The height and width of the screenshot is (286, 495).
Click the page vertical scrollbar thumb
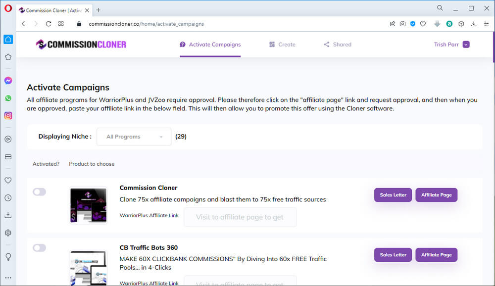(x=494, y=48)
